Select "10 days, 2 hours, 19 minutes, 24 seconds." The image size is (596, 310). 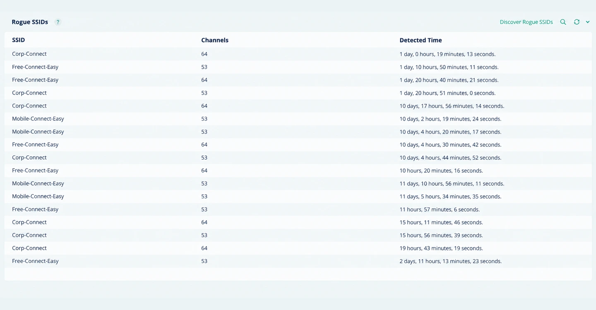pos(450,119)
